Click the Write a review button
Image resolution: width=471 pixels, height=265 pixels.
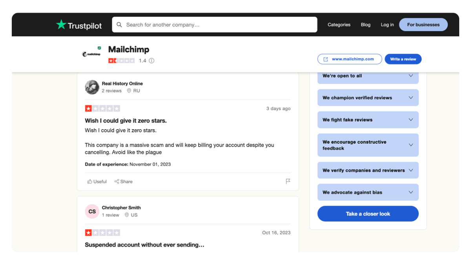[x=403, y=59]
